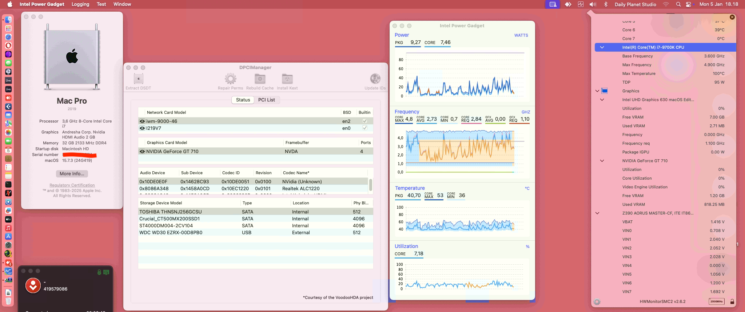745x312 pixels.
Task: Click the volume icon in menu bar
Action: [593, 4]
